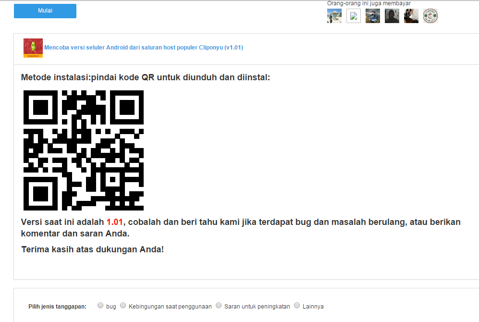Click the Metode instalasi heading text
Screen dimensions: 479x322
point(146,77)
